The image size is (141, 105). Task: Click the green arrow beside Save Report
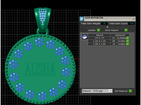pos(126,30)
